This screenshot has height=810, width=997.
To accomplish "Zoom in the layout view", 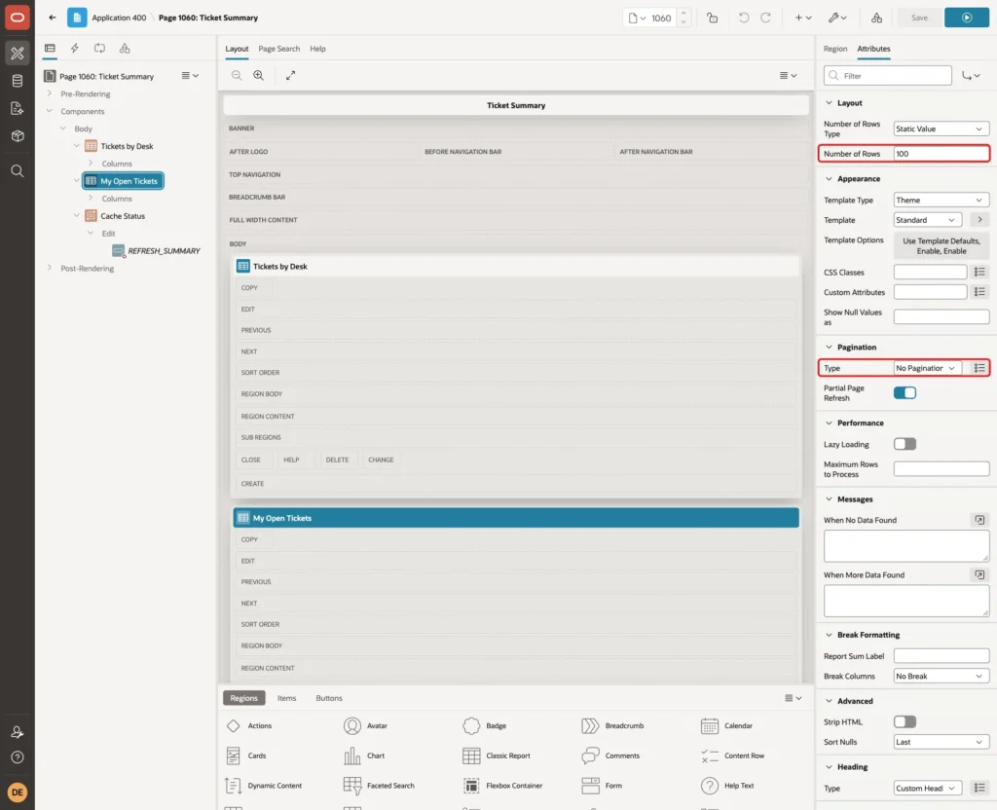I will point(259,75).
